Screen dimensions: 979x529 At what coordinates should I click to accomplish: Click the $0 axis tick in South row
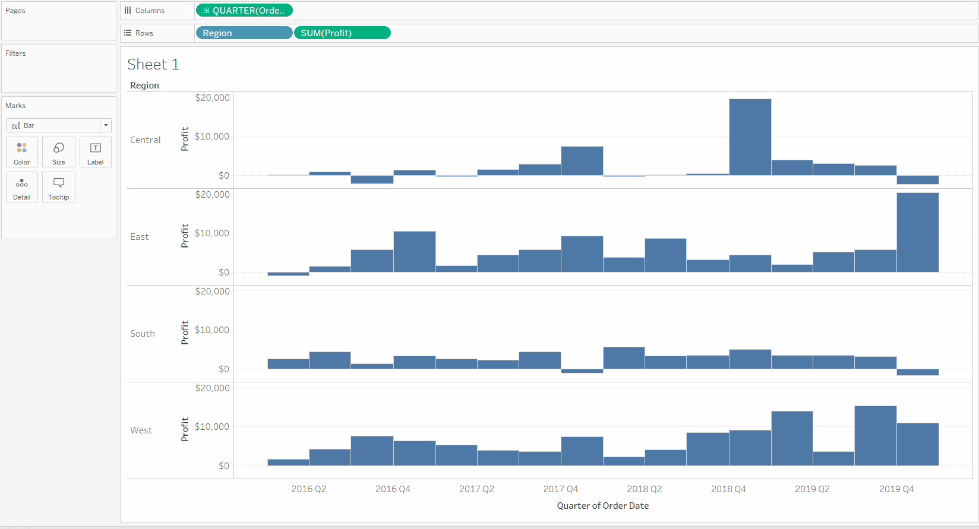[224, 369]
